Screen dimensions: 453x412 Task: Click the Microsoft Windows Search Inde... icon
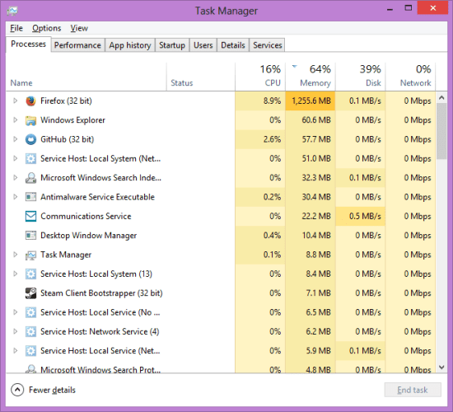pyautogui.click(x=30, y=178)
